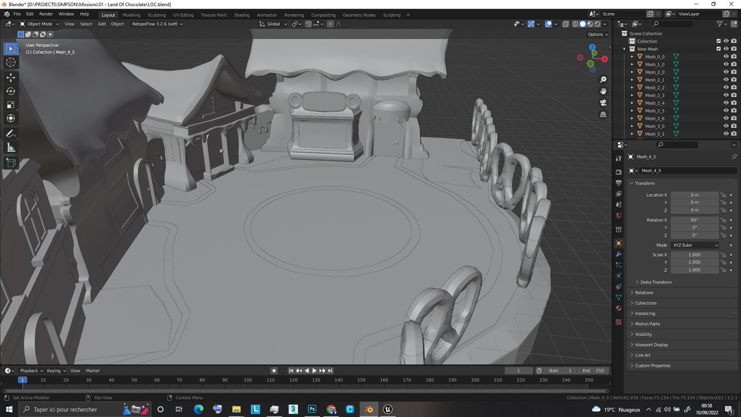The image size is (741, 417).
Task: Click the Scale X value field
Action: click(695, 255)
